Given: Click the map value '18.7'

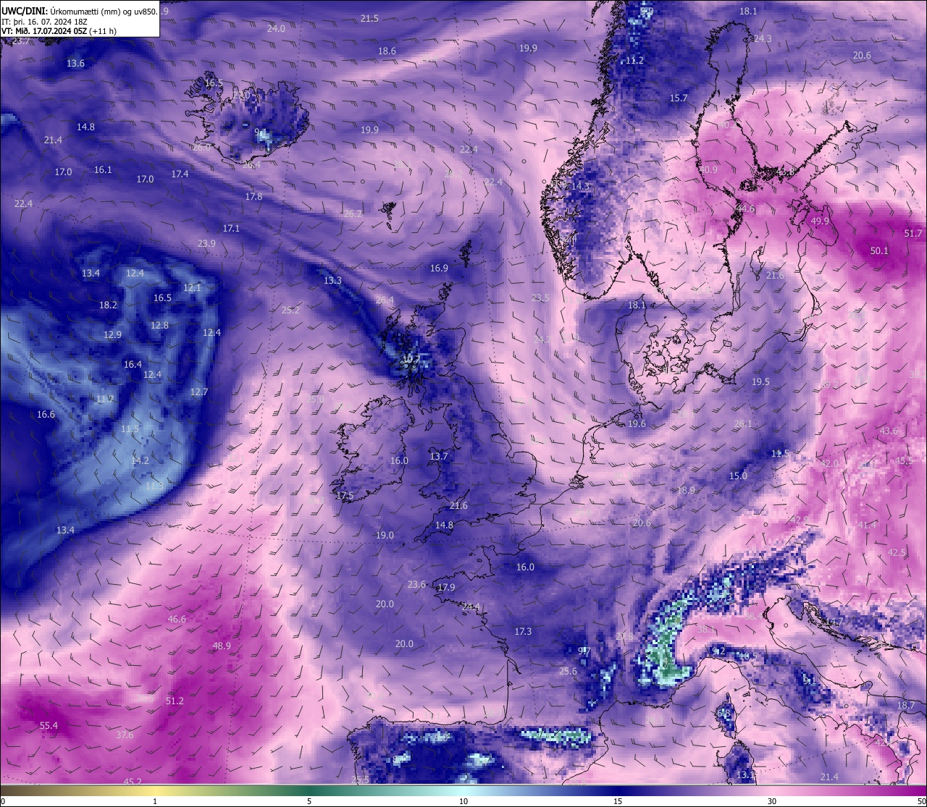Looking at the screenshot, I should (x=905, y=705).
